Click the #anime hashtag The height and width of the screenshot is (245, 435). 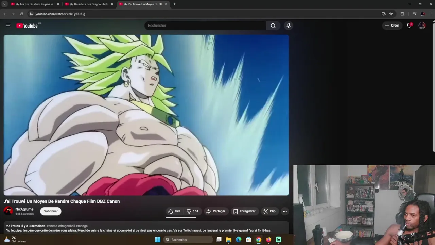(52, 226)
